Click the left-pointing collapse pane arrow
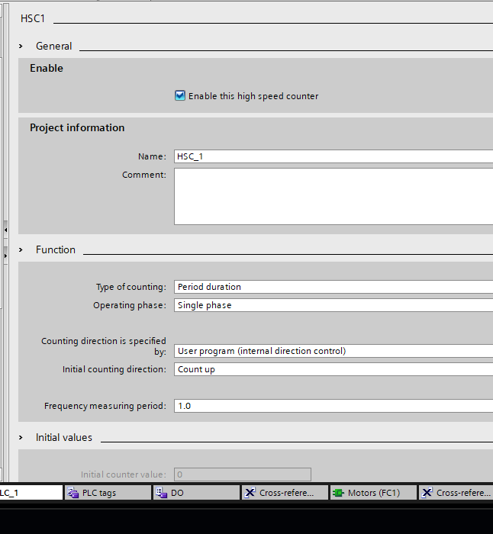Screen dimensions: 493x534 pos(5,230)
